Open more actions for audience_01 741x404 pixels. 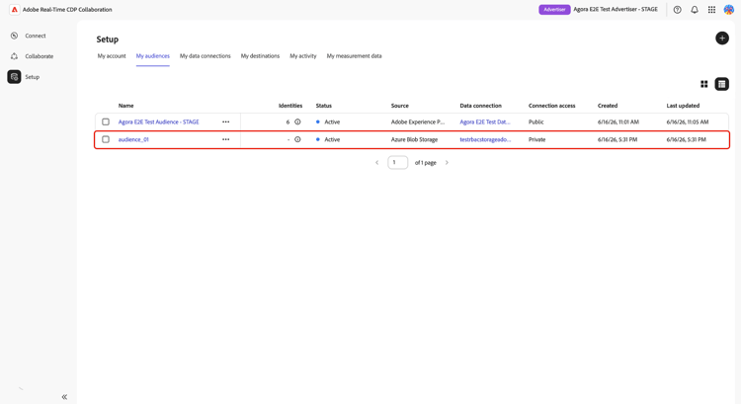click(x=226, y=139)
